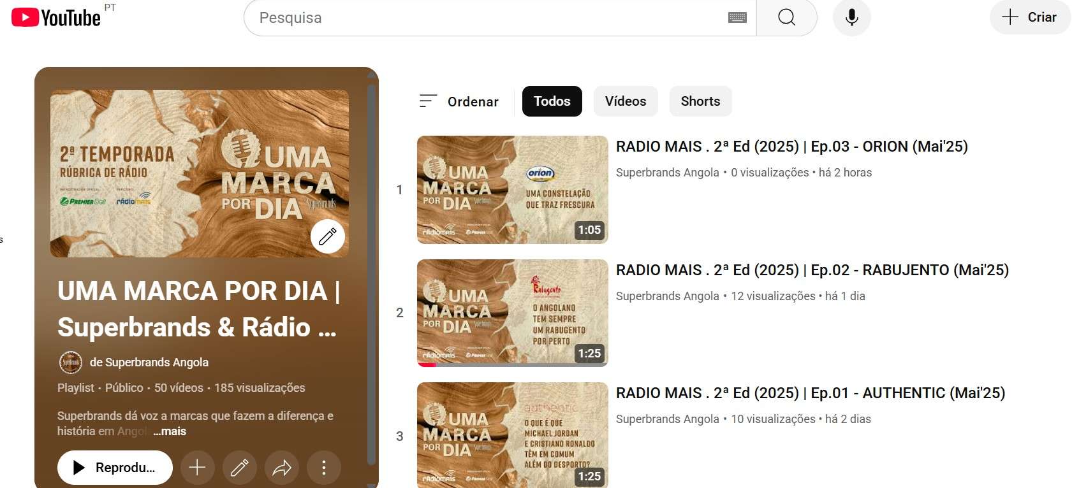Edit playlist with the pencil button
This screenshot has width=1072, height=488.
239,468
